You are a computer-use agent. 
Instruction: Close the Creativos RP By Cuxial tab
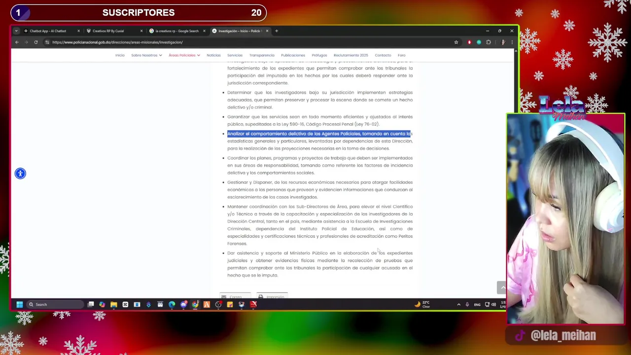(141, 31)
